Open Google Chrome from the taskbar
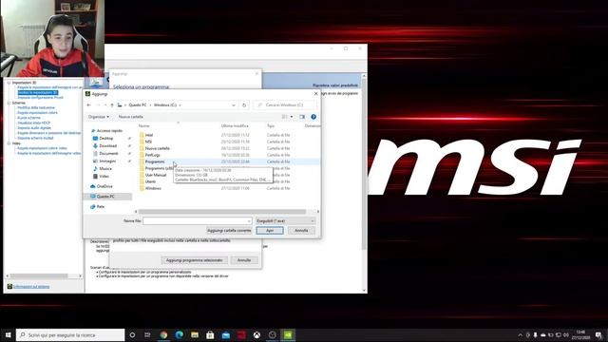The width and height of the screenshot is (608, 342). pos(163,334)
